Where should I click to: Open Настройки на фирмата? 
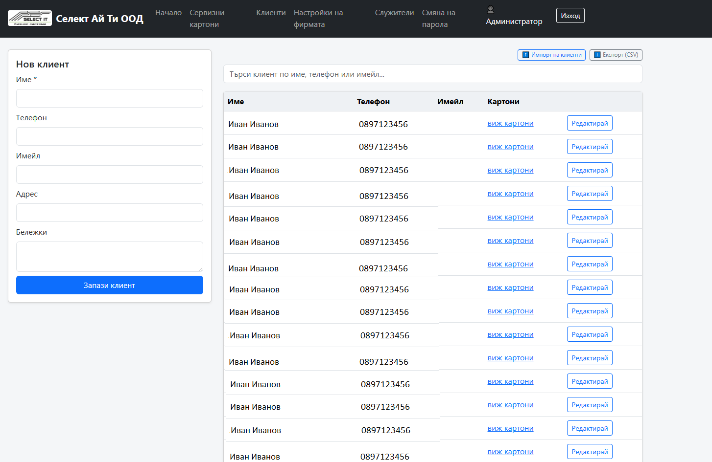318,19
